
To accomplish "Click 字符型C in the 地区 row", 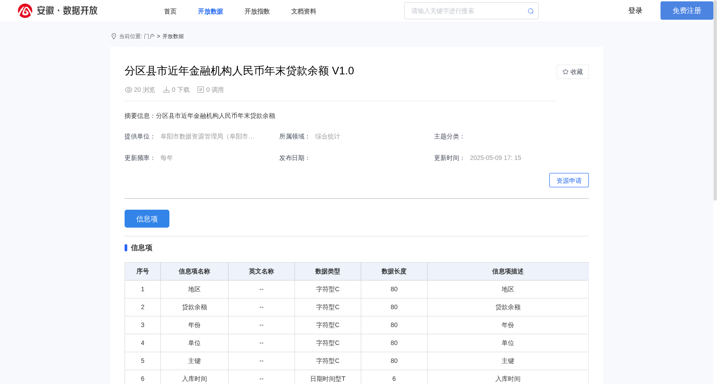I will pos(328,289).
